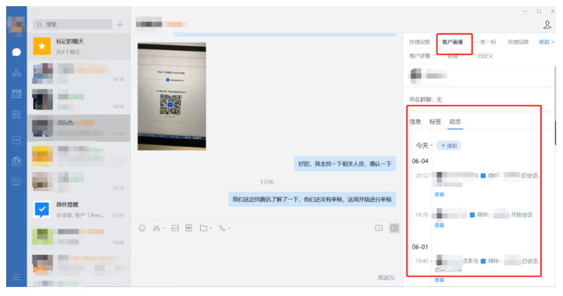This screenshot has height=296, width=563.
Task: Open the selected conversation timed 13:06
Action: coord(78,128)
